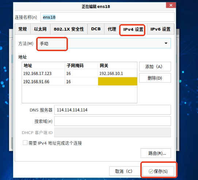Click the 删除(D) button

(x=155, y=78)
